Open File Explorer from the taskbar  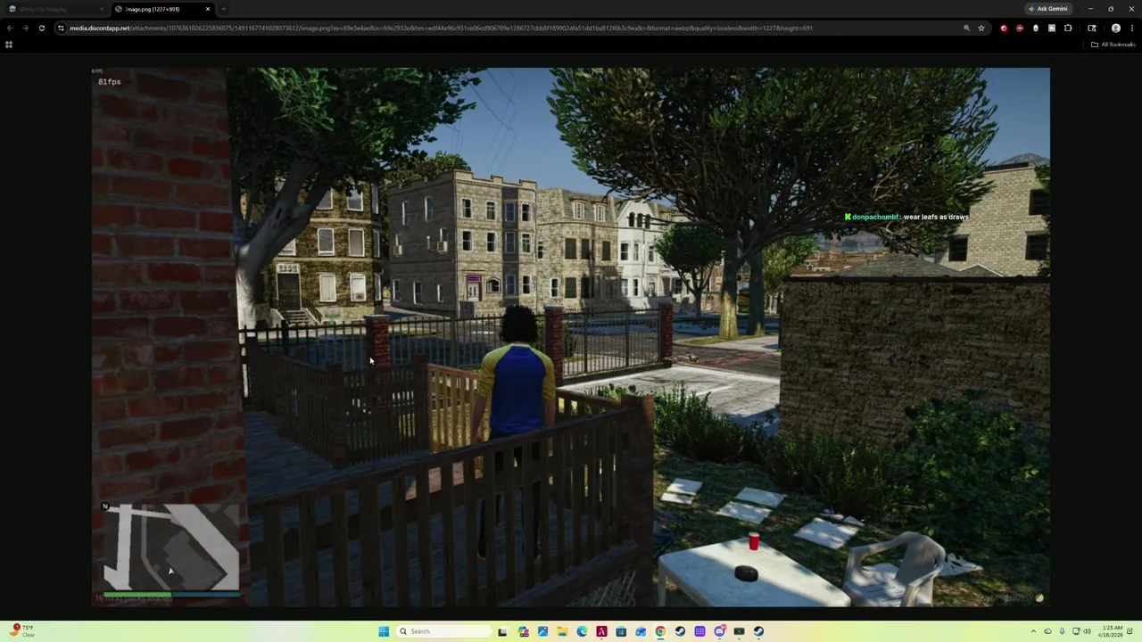click(562, 631)
